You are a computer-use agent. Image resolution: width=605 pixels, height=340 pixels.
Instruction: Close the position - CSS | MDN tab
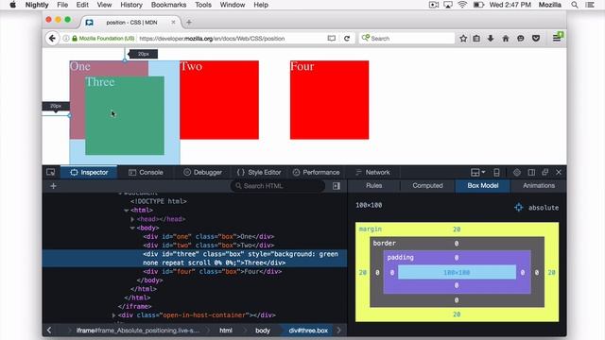173,23
